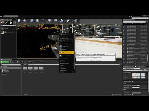
Task: Open View Options in Content Browser
Action: pos(117,94)
